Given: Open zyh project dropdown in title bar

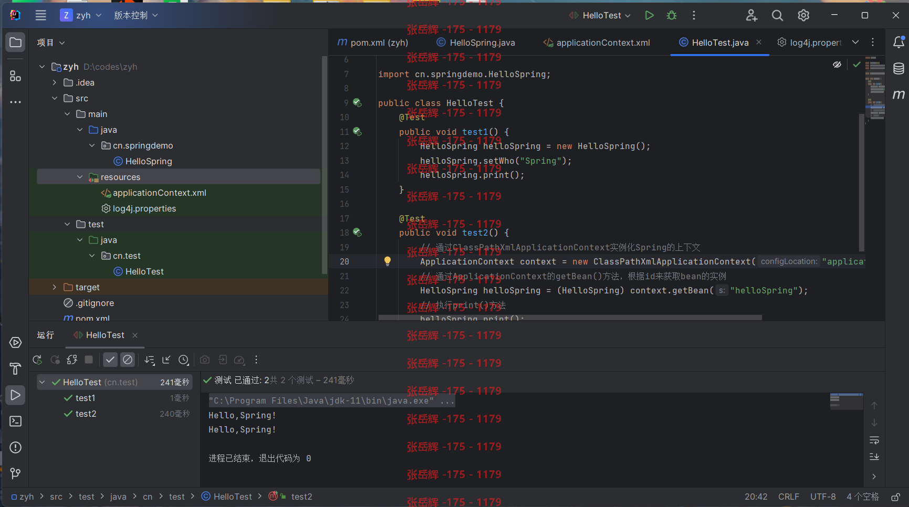Looking at the screenshot, I should (x=81, y=15).
